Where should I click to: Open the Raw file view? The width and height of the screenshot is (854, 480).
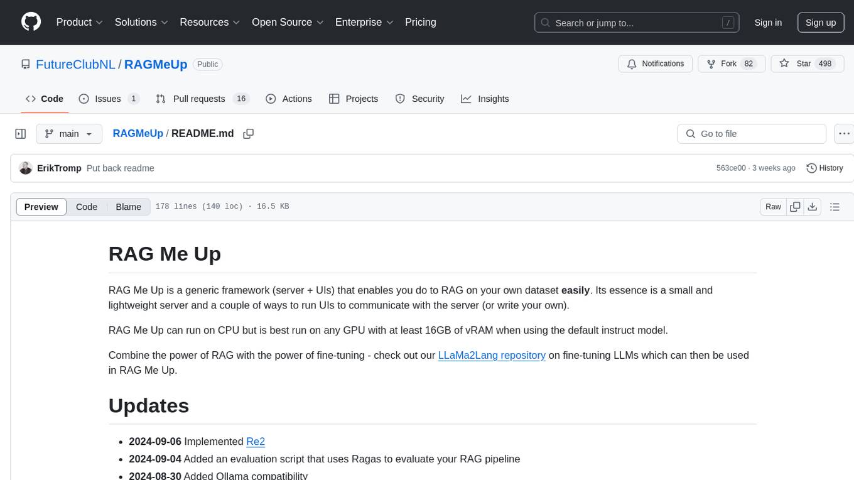click(x=773, y=207)
